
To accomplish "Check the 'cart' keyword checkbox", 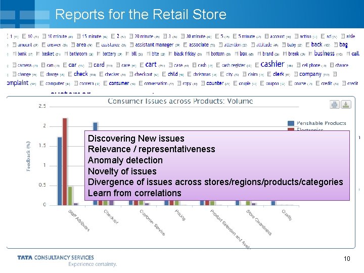I will point(142,65).
